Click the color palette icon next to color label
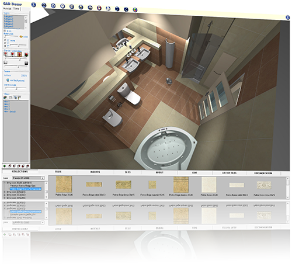 click(x=21, y=36)
